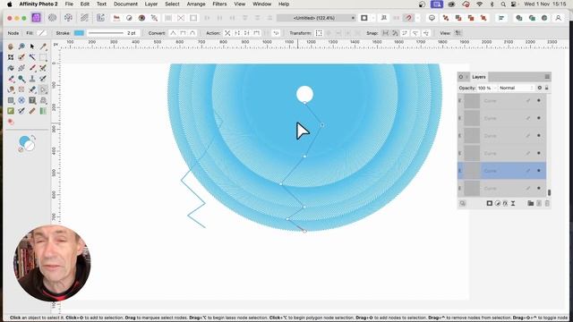Select the Crop tool
The image size is (573, 322).
point(11,57)
